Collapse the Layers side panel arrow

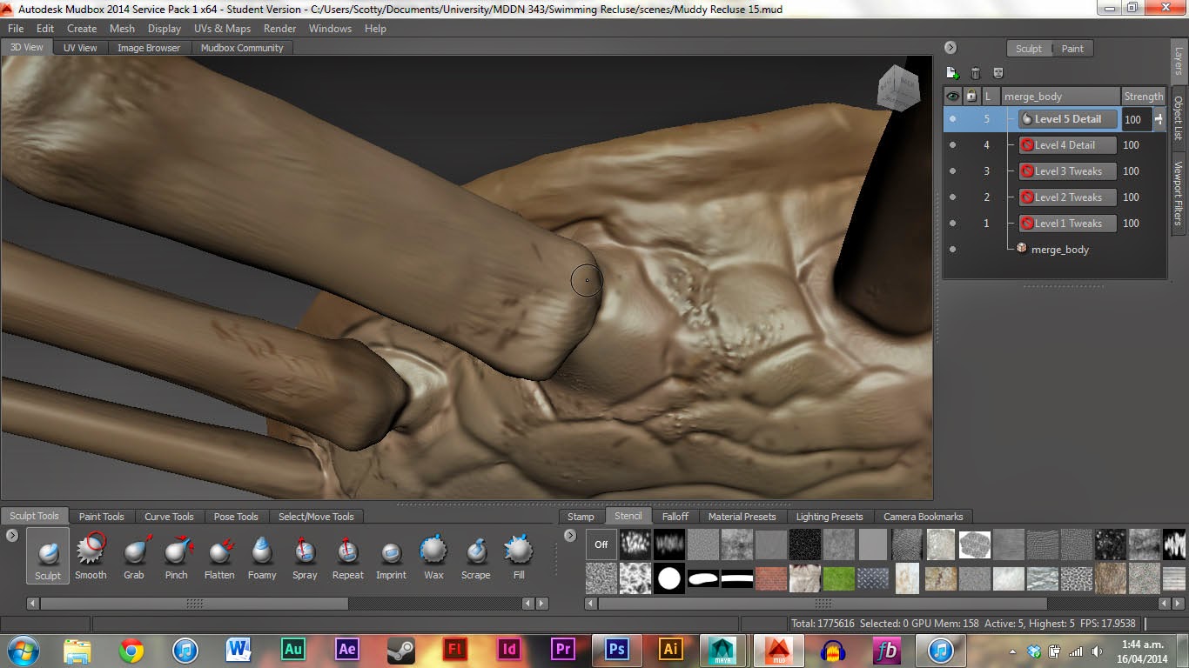[951, 48]
